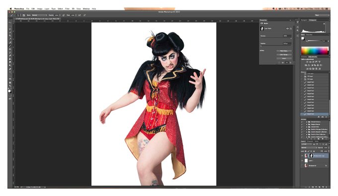Screen dimensions: 338x196
Task: Open the Window menu
Action: click(86, 9)
